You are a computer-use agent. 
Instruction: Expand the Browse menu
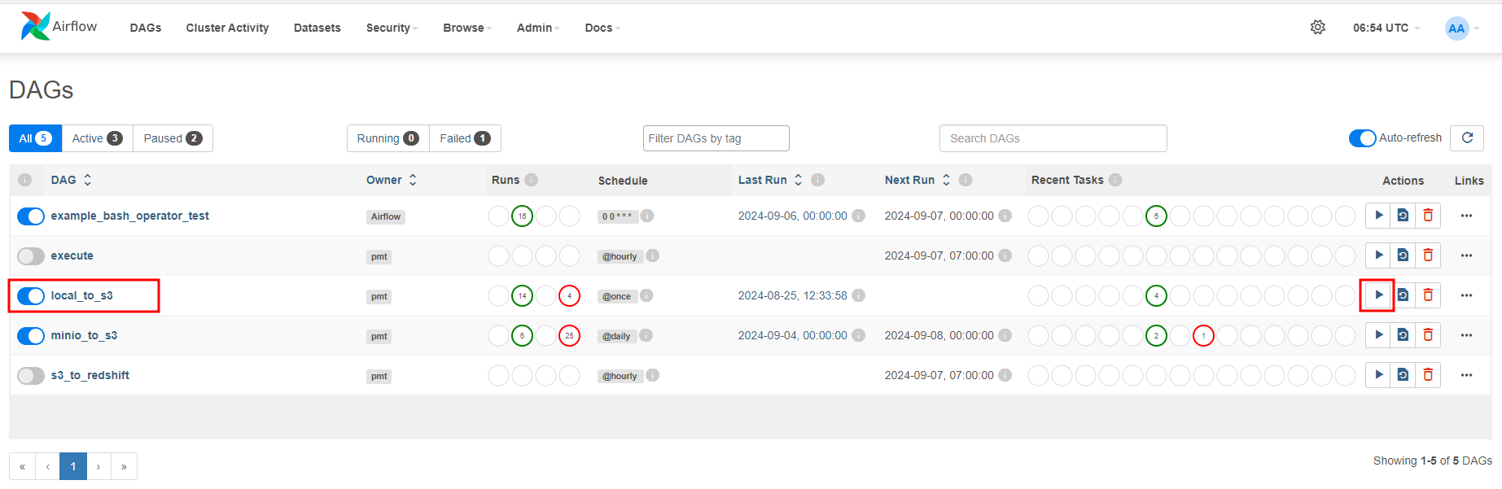[x=467, y=28]
